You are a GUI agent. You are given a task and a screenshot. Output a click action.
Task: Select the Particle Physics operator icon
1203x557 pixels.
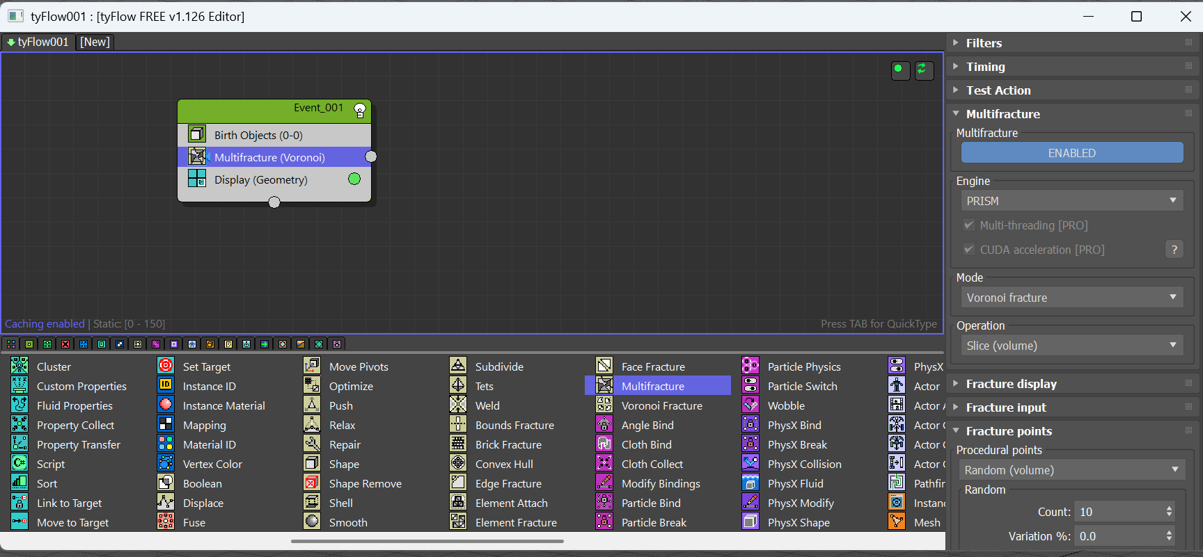click(x=750, y=366)
